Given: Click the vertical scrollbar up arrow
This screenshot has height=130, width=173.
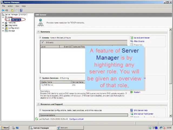Looking at the screenshot, I should click(171, 29).
